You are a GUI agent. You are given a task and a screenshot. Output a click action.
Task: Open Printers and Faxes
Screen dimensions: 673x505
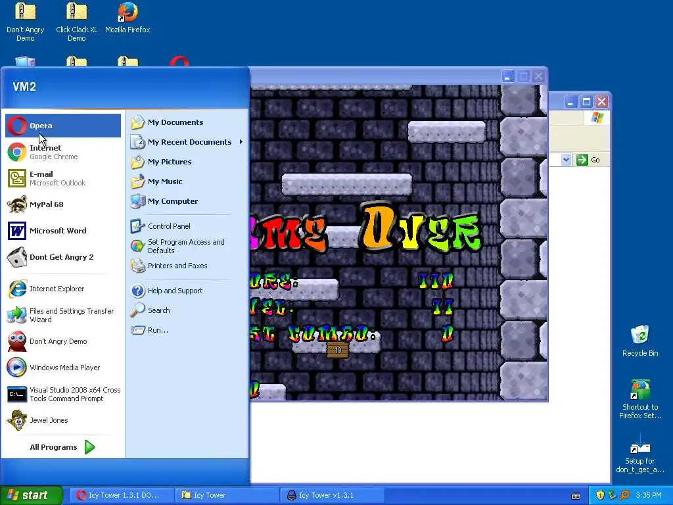pos(187,266)
